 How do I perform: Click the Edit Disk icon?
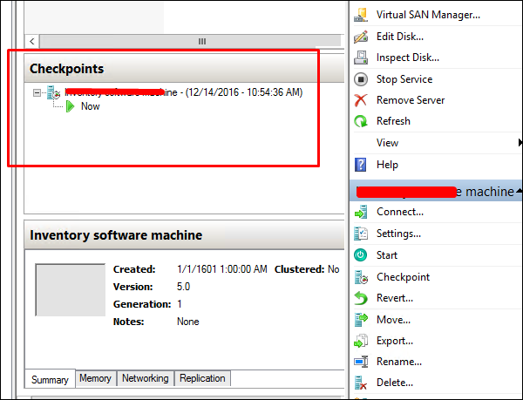[361, 37]
